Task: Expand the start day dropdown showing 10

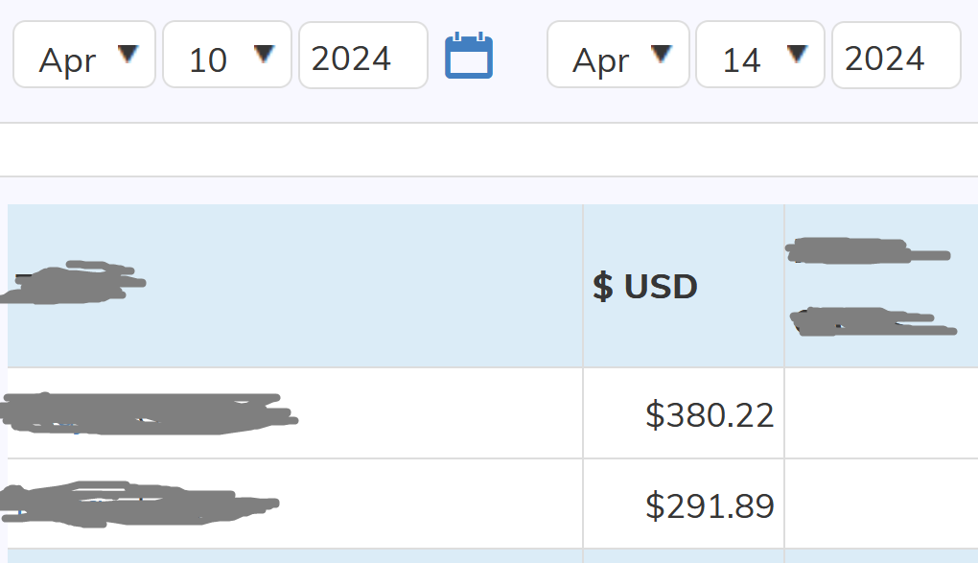Action: (x=227, y=55)
